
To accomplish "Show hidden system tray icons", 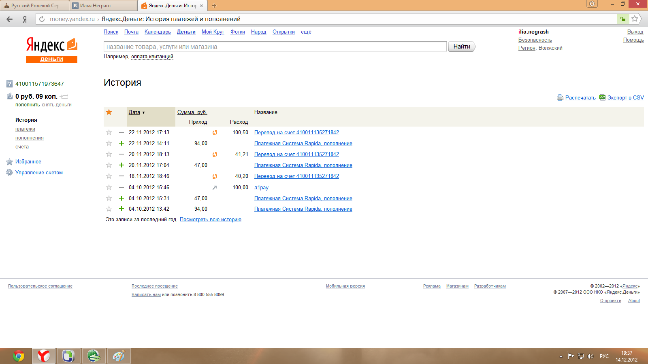I will [x=561, y=356].
